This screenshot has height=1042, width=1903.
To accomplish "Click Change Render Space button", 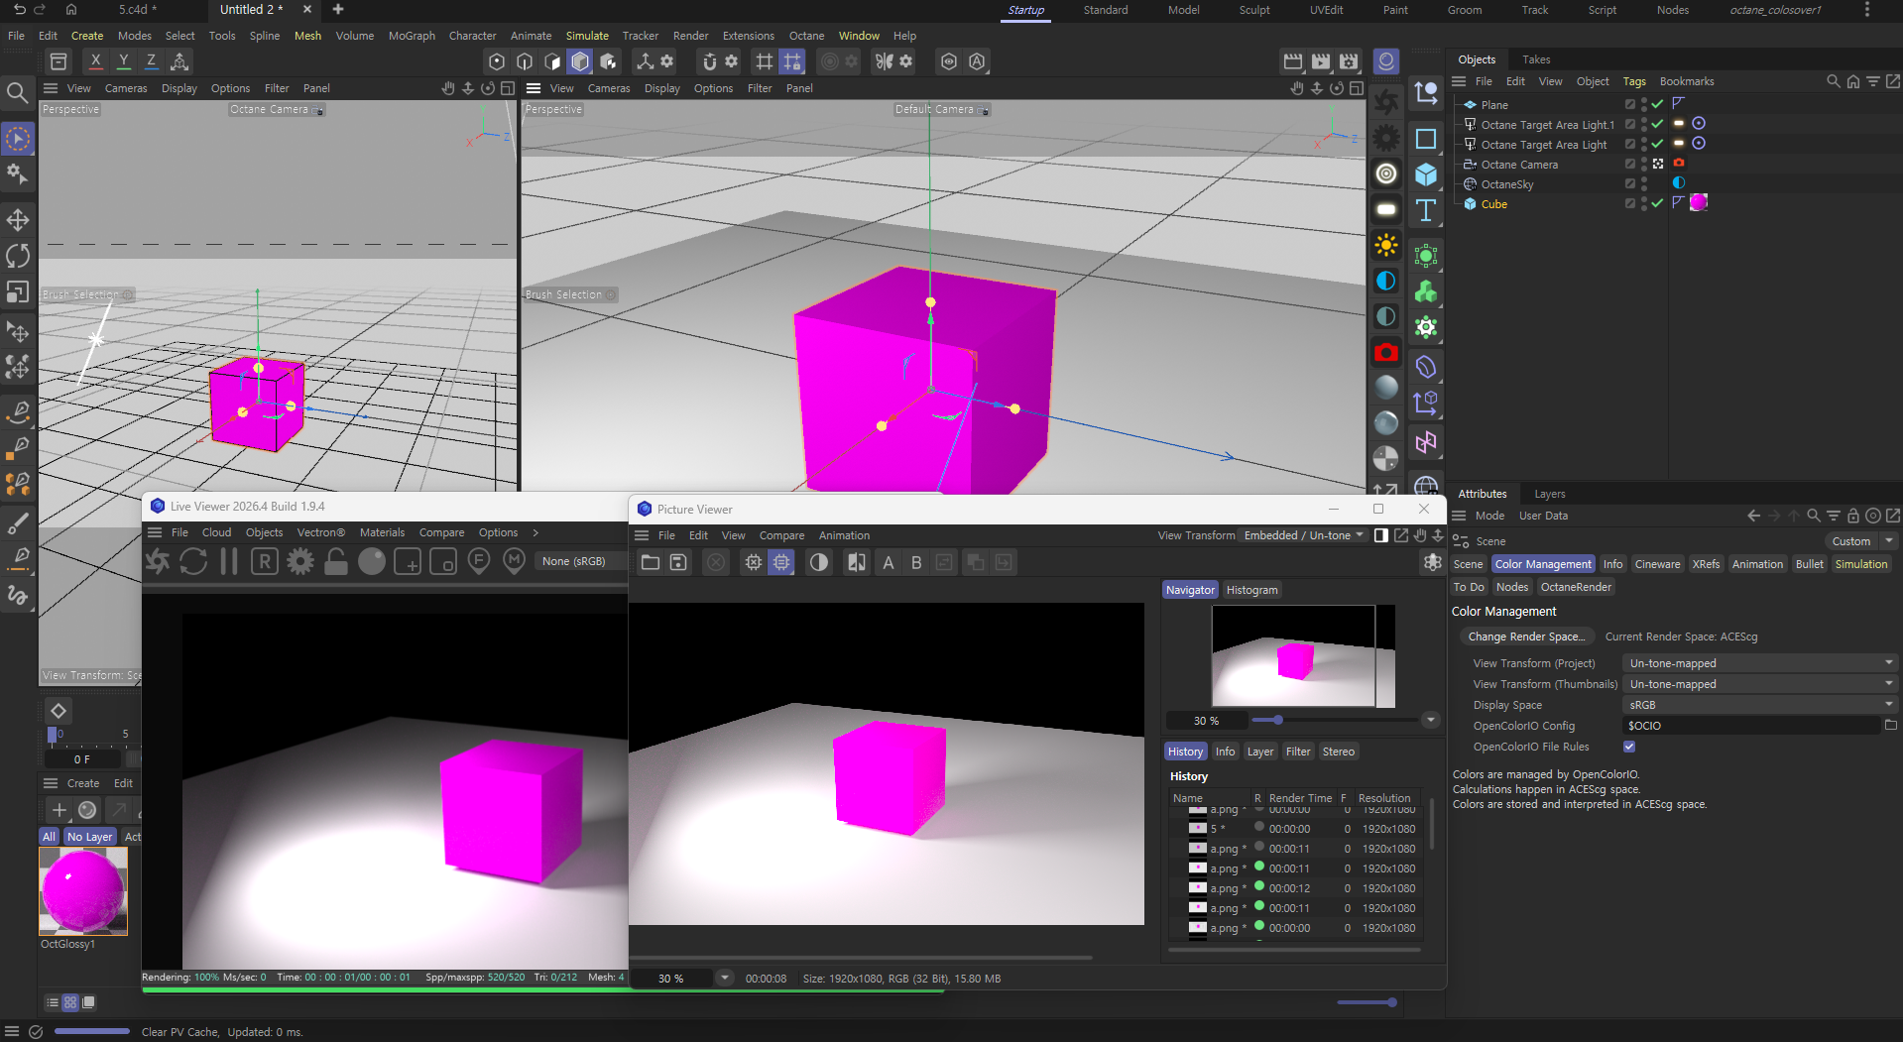I will tap(1525, 637).
